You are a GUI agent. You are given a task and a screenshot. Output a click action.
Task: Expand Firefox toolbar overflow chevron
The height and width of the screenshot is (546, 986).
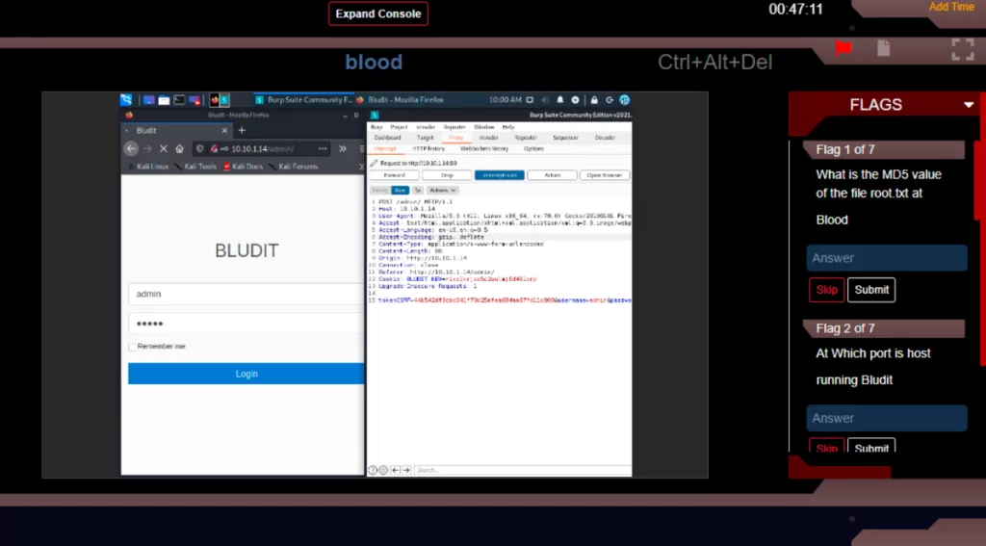point(343,149)
